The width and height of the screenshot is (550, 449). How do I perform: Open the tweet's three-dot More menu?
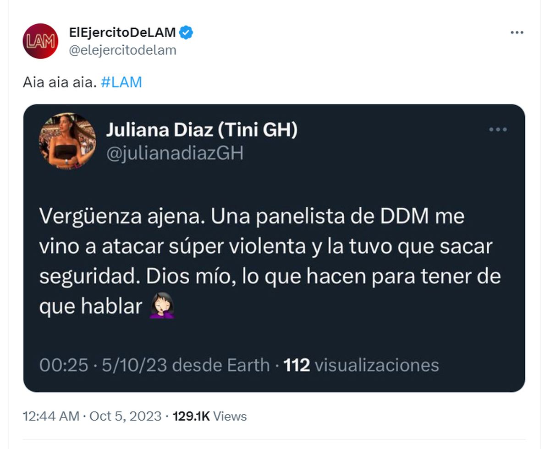tap(517, 32)
